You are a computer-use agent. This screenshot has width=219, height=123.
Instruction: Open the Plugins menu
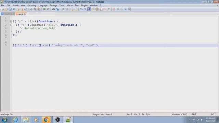84,5
